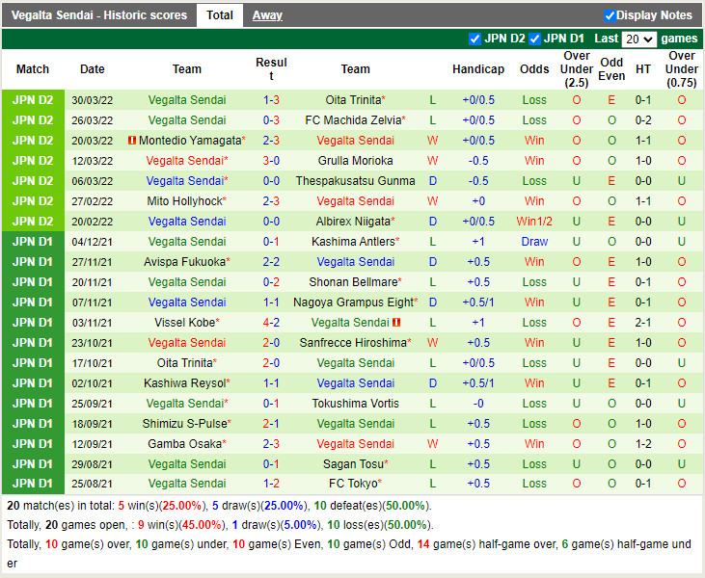Viewport: 705px width, 578px height.
Task: Open Grulla Morioka team link
Action: tap(355, 161)
